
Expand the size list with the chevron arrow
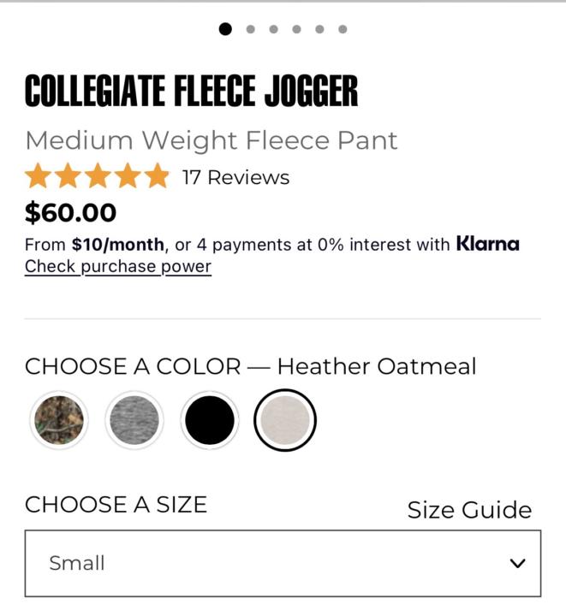(516, 563)
